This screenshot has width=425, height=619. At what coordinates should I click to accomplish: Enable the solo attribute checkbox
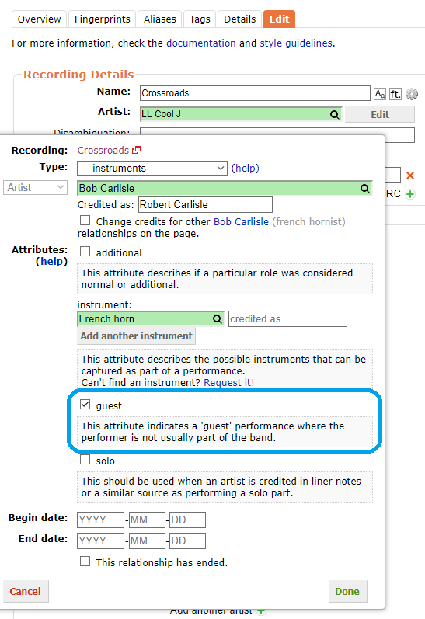pos(85,460)
